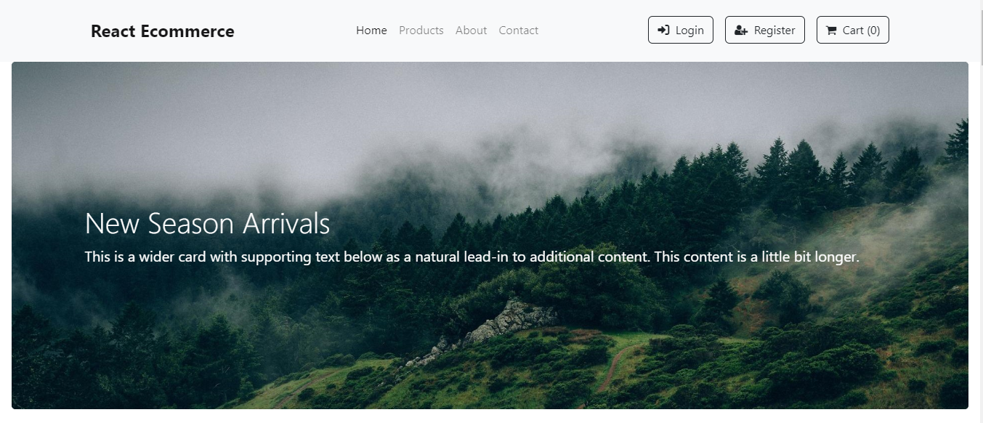983x423 pixels.
Task: Open the Contact nav link
Action: tap(519, 31)
